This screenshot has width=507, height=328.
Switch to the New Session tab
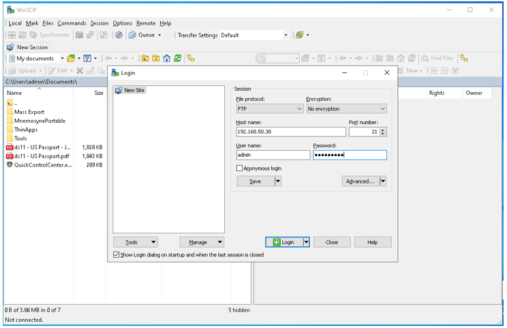[x=28, y=47]
